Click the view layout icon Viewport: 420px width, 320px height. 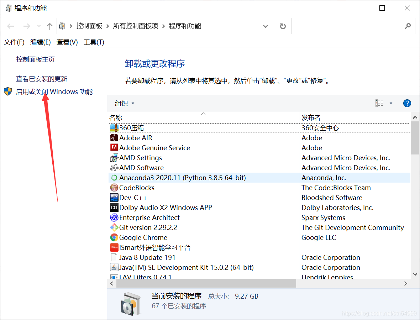tap(379, 103)
